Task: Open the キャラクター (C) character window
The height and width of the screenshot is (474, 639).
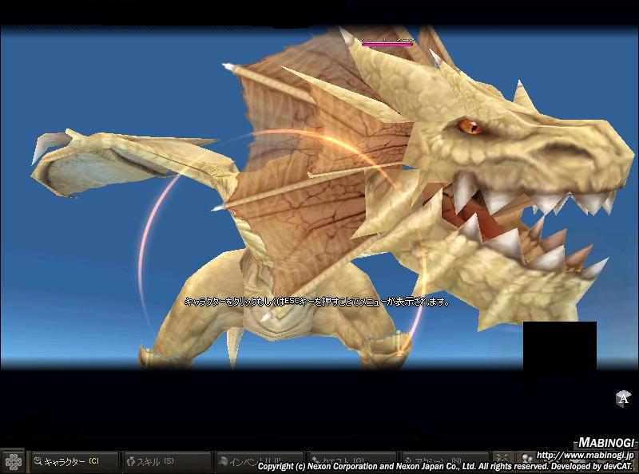Action: tap(74, 462)
